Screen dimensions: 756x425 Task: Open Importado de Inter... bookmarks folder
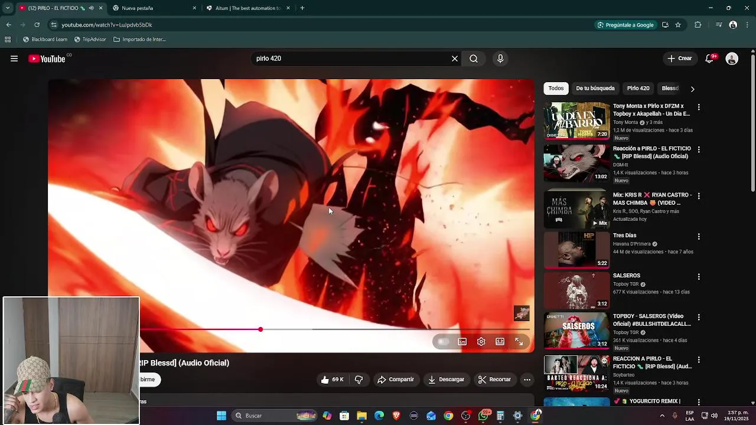(x=139, y=40)
